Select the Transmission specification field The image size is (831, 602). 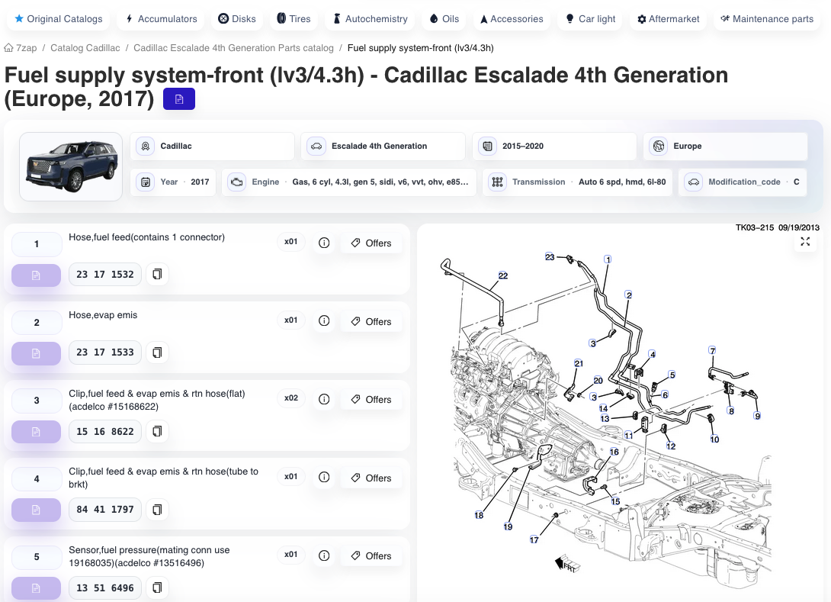tap(578, 182)
